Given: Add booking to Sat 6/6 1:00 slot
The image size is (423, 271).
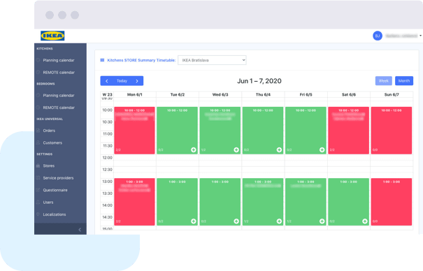Looking at the screenshot, I should 365,221.
